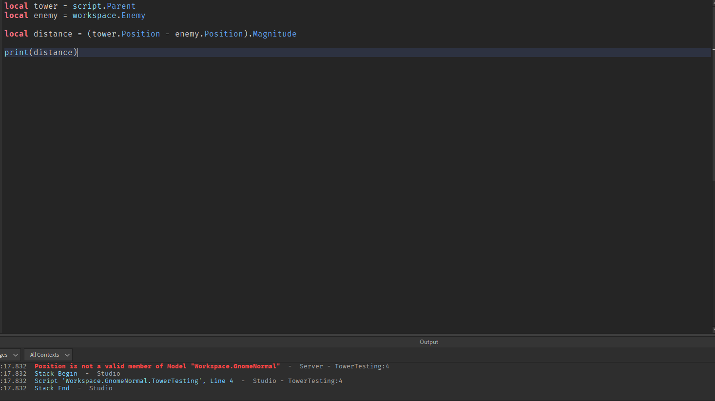Click script.Parent on the first line
Image resolution: width=715 pixels, height=401 pixels.
104,6
